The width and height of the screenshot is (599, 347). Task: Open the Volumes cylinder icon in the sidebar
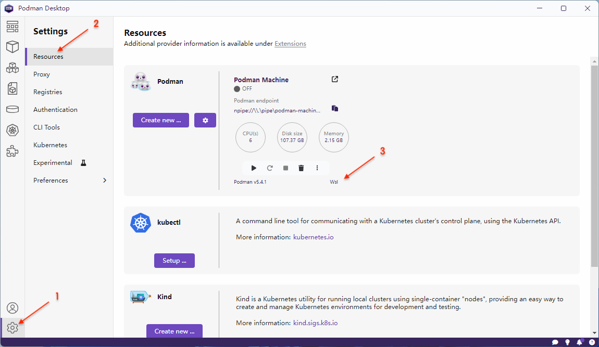(12, 110)
